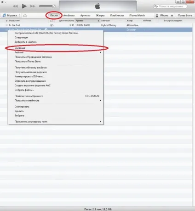Choose Сбросить воспроизведения
195x211 pixels.
pos(56,81)
